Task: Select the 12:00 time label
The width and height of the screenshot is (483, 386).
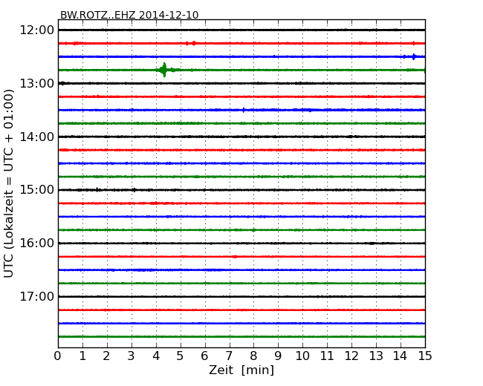Action: tap(36, 30)
